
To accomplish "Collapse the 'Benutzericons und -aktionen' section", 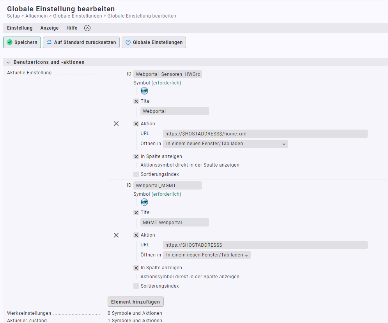I will 8,62.
